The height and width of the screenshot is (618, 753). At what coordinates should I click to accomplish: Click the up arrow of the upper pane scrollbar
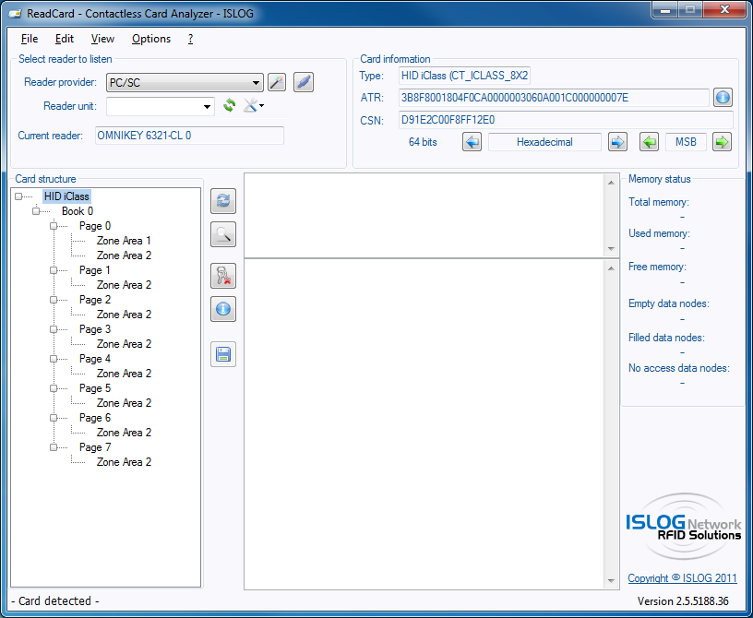click(611, 183)
